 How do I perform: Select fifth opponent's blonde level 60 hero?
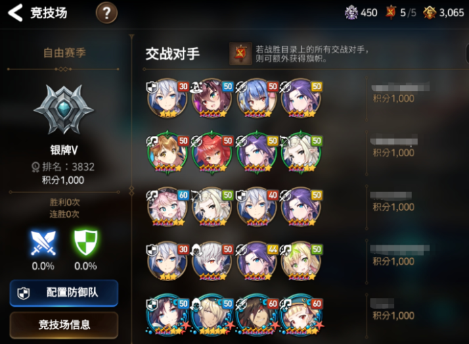[x=302, y=314]
